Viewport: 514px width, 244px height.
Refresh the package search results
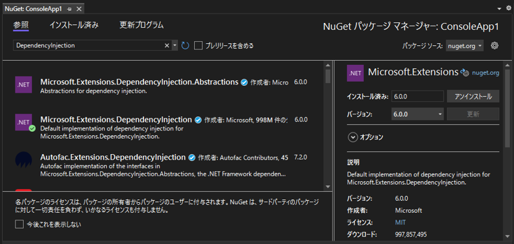(185, 45)
